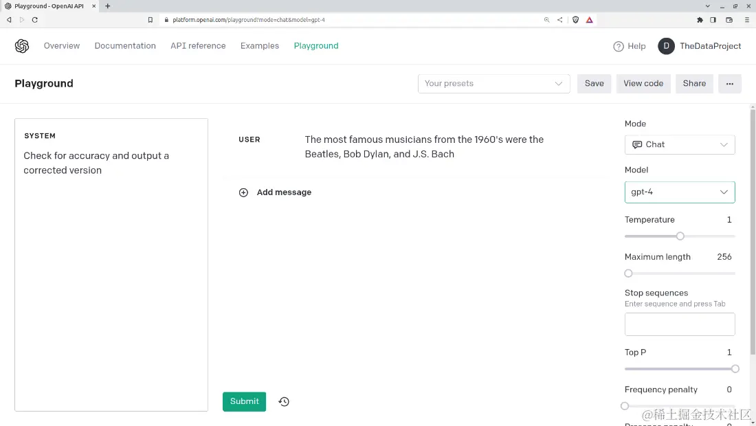Open the Brave shields icon
Image resolution: width=756 pixels, height=426 pixels.
point(576,20)
